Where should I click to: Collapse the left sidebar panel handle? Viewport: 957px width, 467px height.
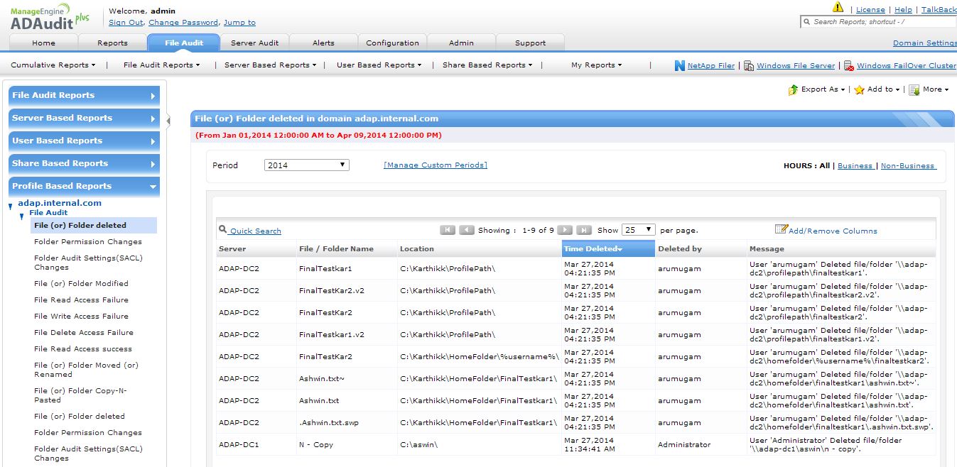pyautogui.click(x=168, y=121)
